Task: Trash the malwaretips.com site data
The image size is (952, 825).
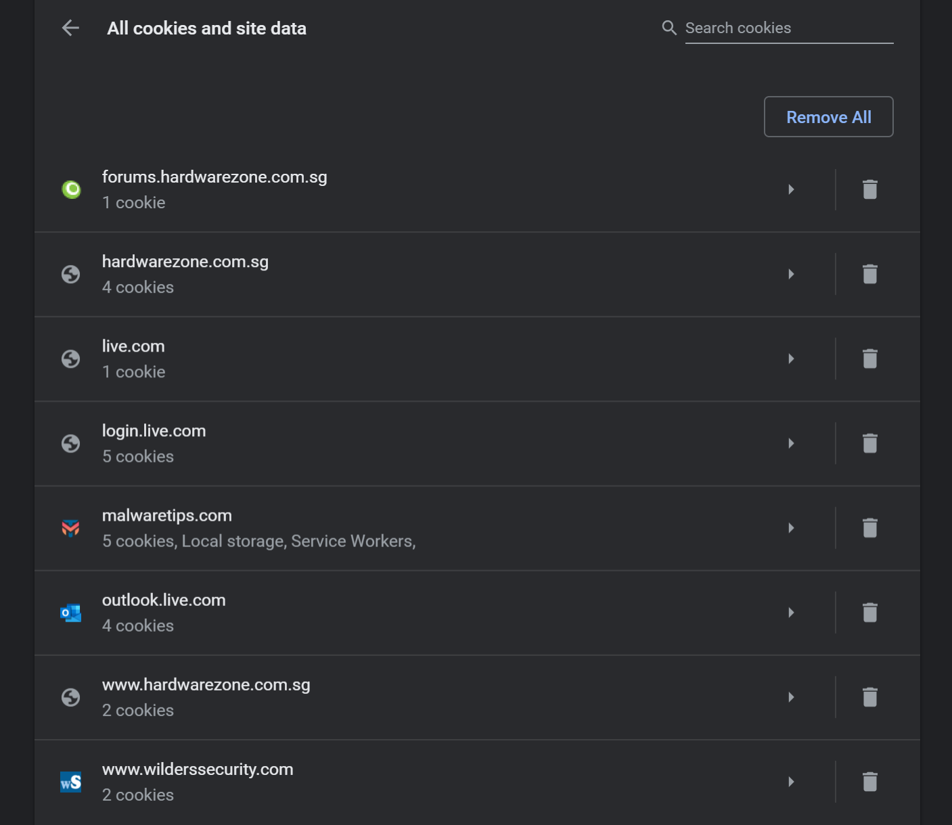Action: coord(870,527)
